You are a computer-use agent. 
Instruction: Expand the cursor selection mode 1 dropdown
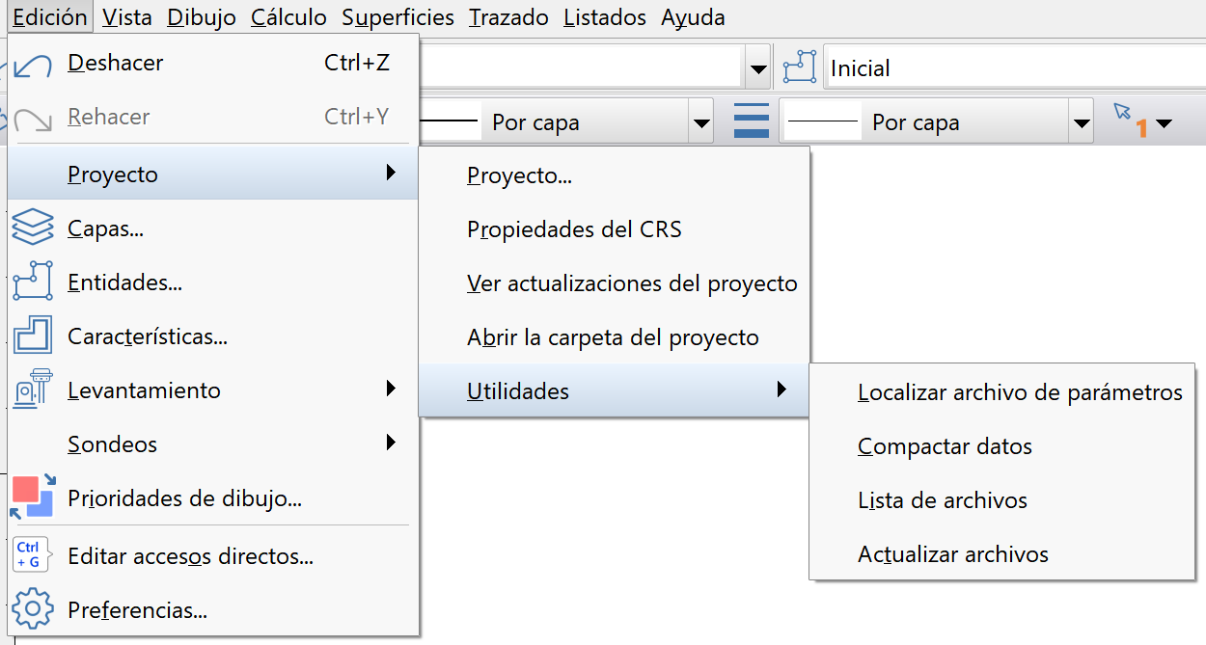(1165, 122)
